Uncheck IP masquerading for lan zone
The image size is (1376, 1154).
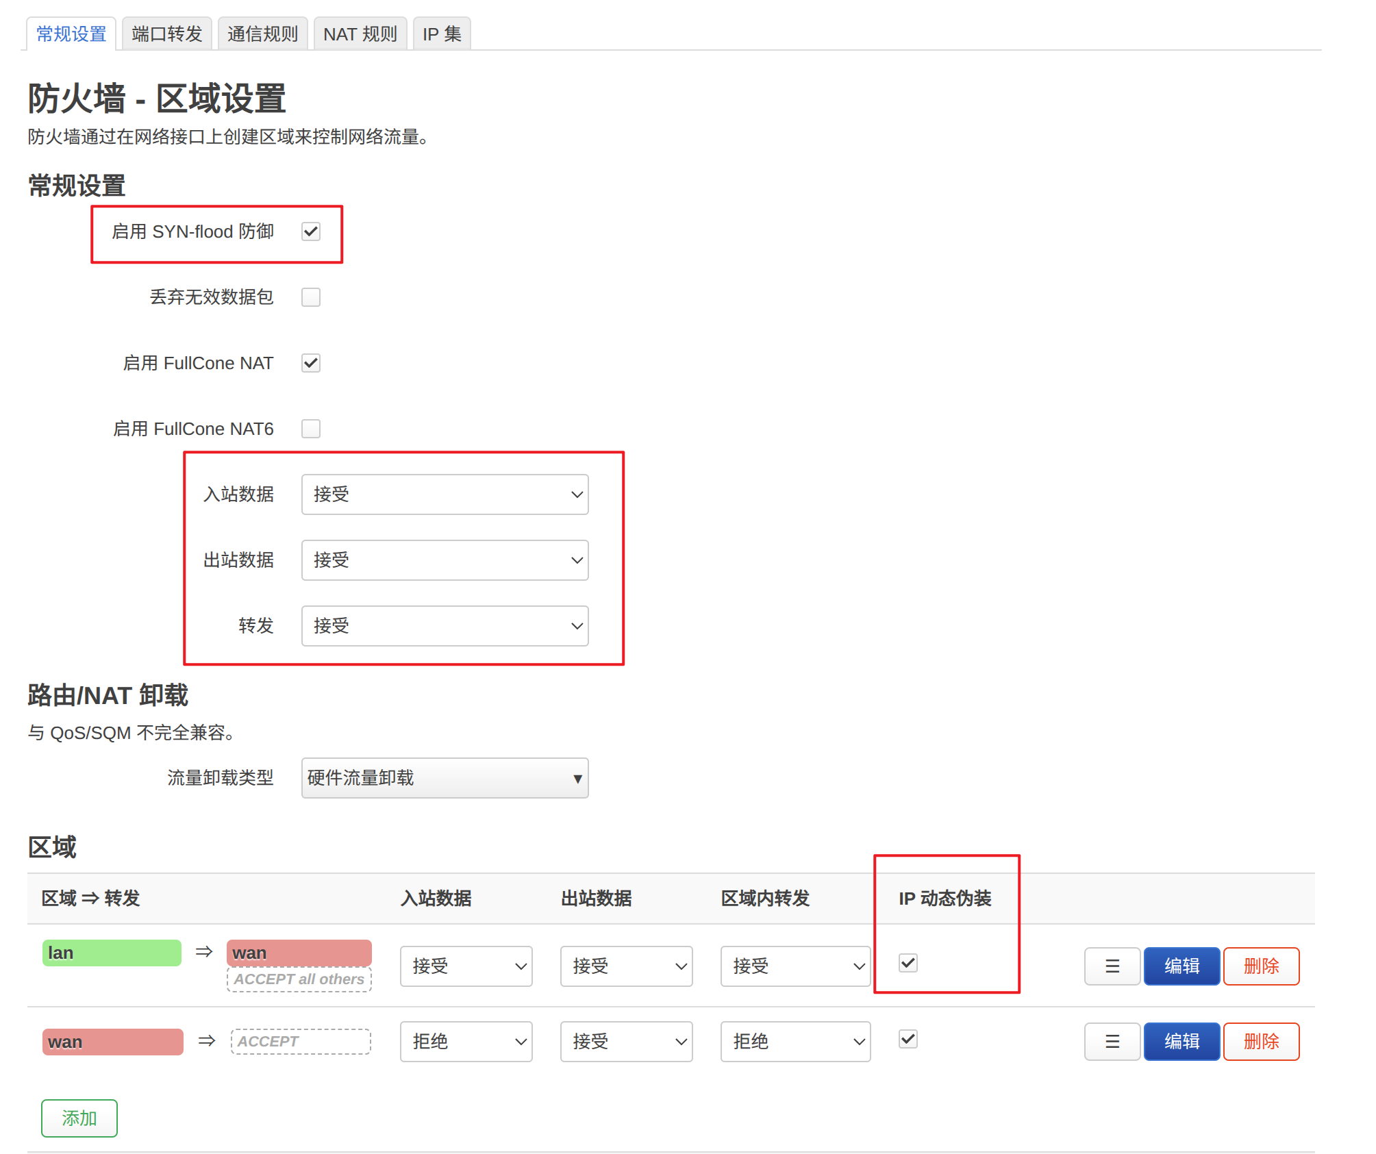click(x=908, y=963)
